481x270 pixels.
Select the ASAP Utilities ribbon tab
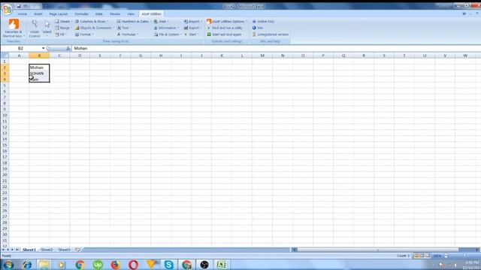[x=151, y=14]
